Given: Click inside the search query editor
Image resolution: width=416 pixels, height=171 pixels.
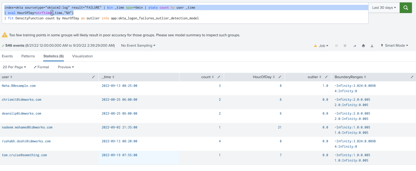Looking at the screenshot, I should click(185, 13).
